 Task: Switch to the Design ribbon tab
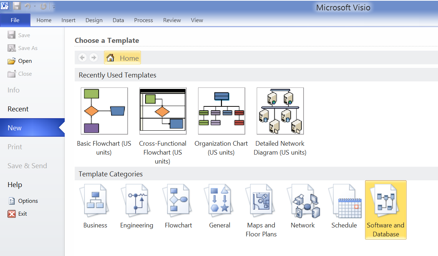pos(94,20)
